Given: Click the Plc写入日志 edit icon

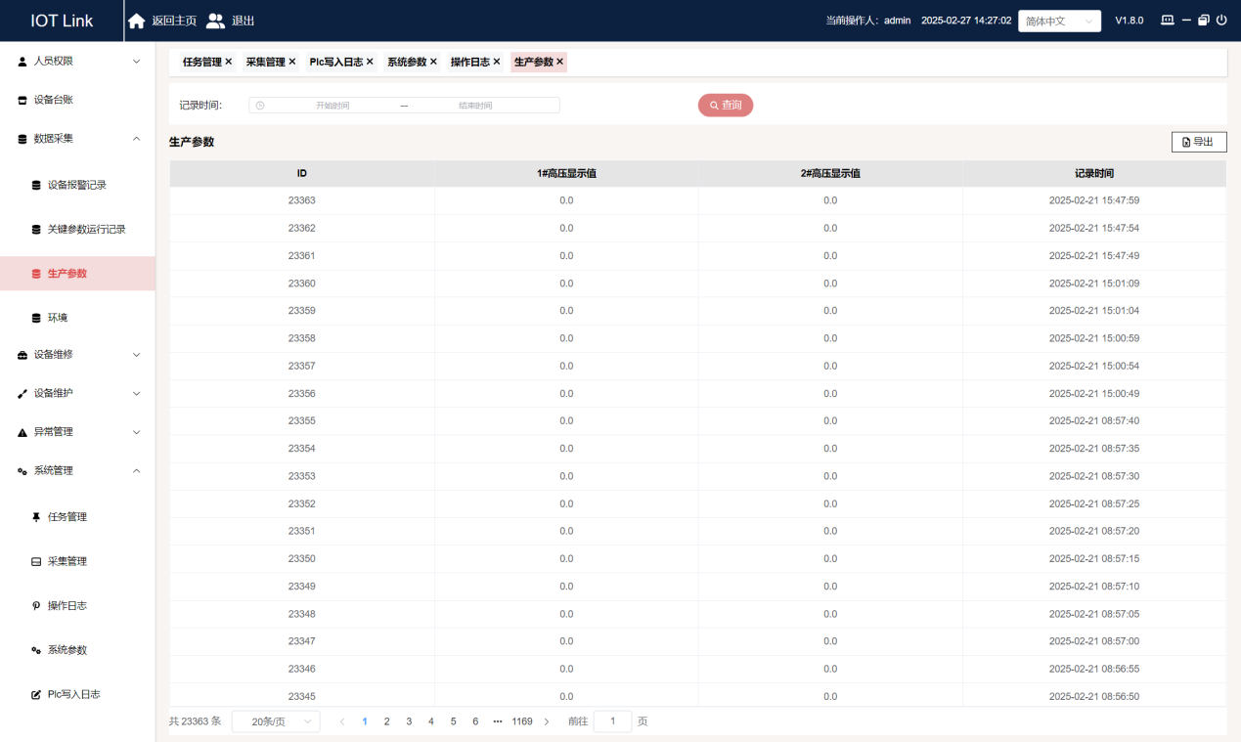Looking at the screenshot, I should [x=36, y=694].
